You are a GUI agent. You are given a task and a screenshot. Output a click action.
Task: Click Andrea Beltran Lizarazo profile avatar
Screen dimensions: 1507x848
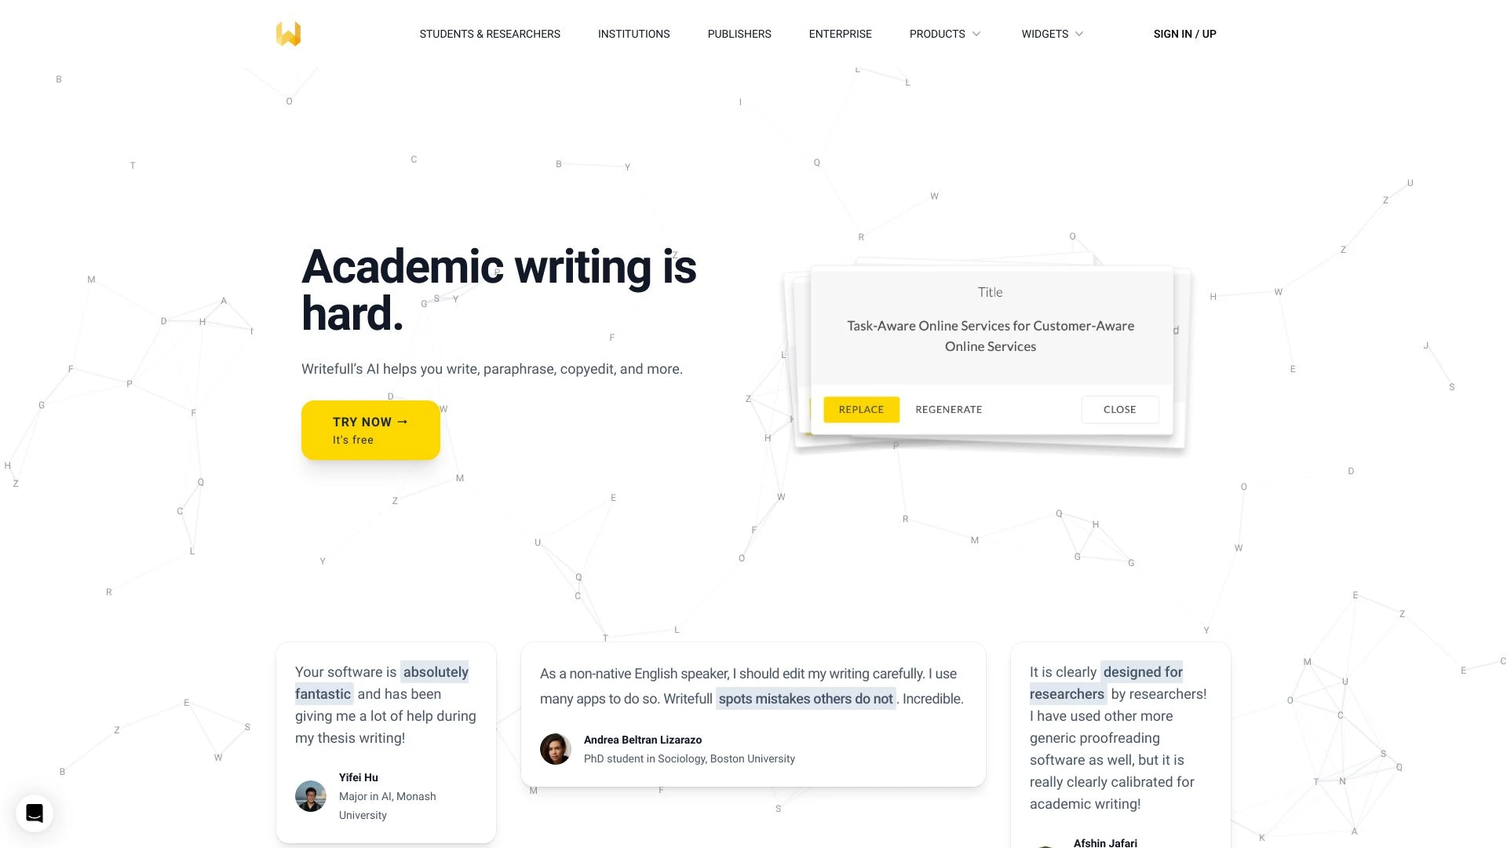point(556,747)
